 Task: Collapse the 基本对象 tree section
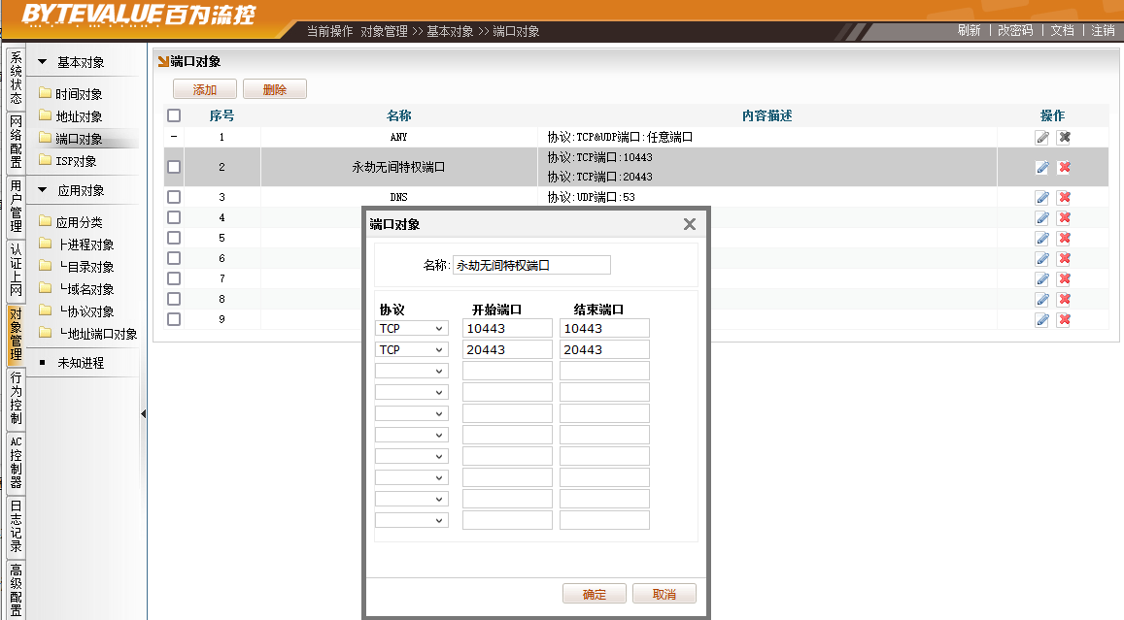coord(42,62)
